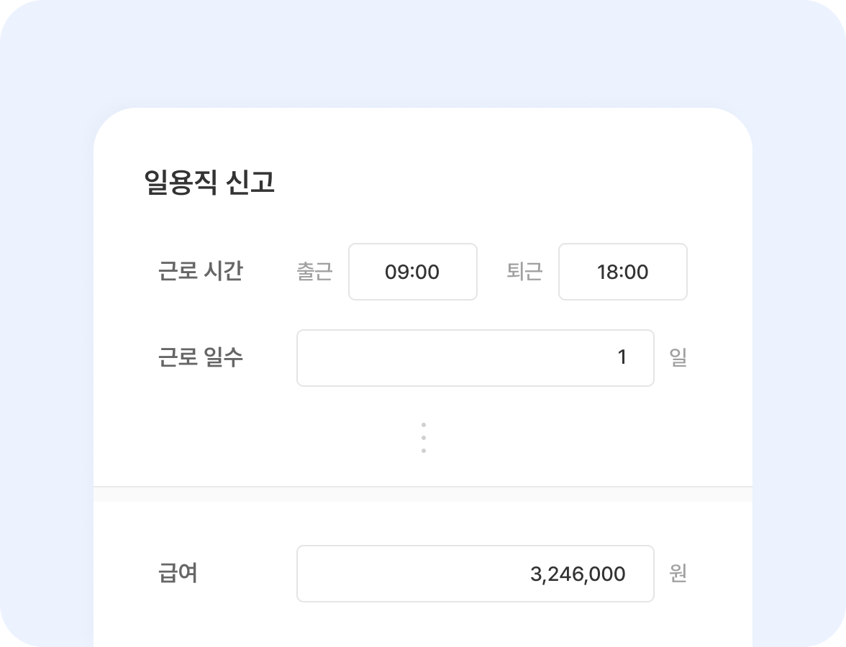Open the 퇴근 end time field

point(622,272)
